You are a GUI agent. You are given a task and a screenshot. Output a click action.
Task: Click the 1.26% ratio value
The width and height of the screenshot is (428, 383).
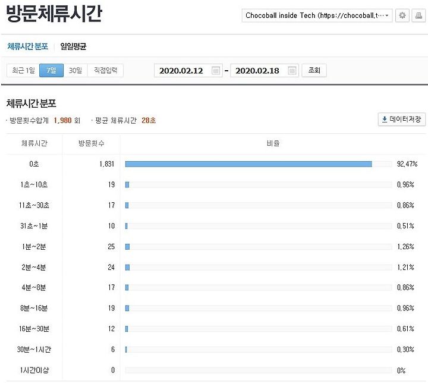point(405,247)
